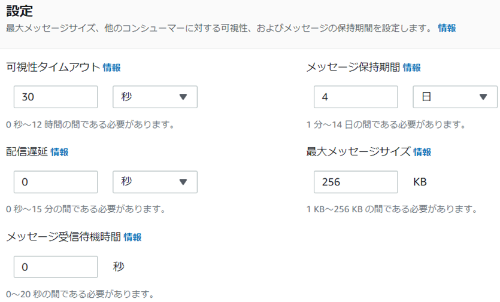The height and width of the screenshot is (302, 500).
Task: Open the 情報 link beside the 設定 description
Action: (x=447, y=28)
